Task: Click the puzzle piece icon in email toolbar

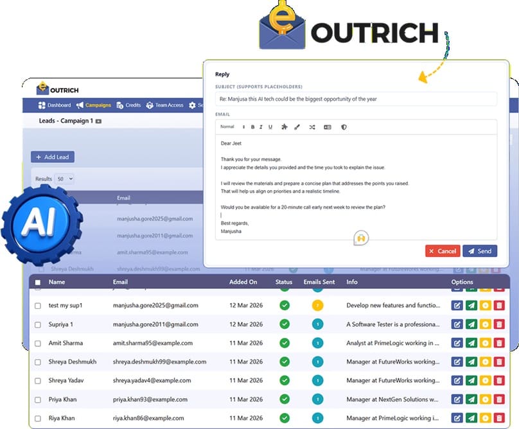Action: point(285,127)
